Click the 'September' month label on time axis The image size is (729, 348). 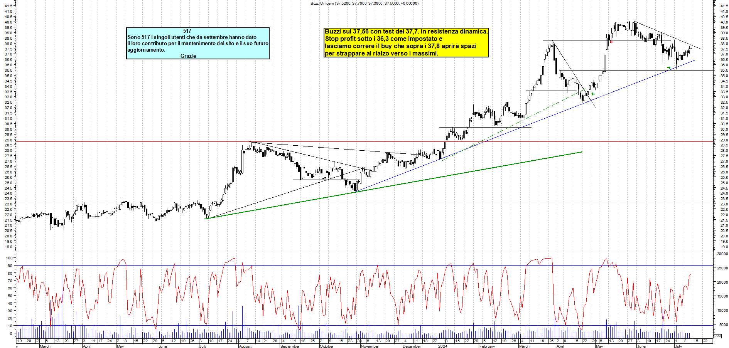tap(290, 346)
